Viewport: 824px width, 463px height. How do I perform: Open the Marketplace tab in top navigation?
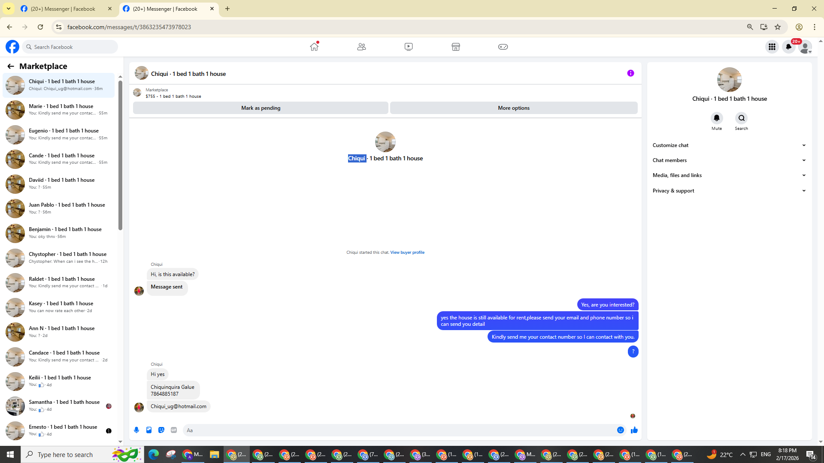(x=455, y=47)
